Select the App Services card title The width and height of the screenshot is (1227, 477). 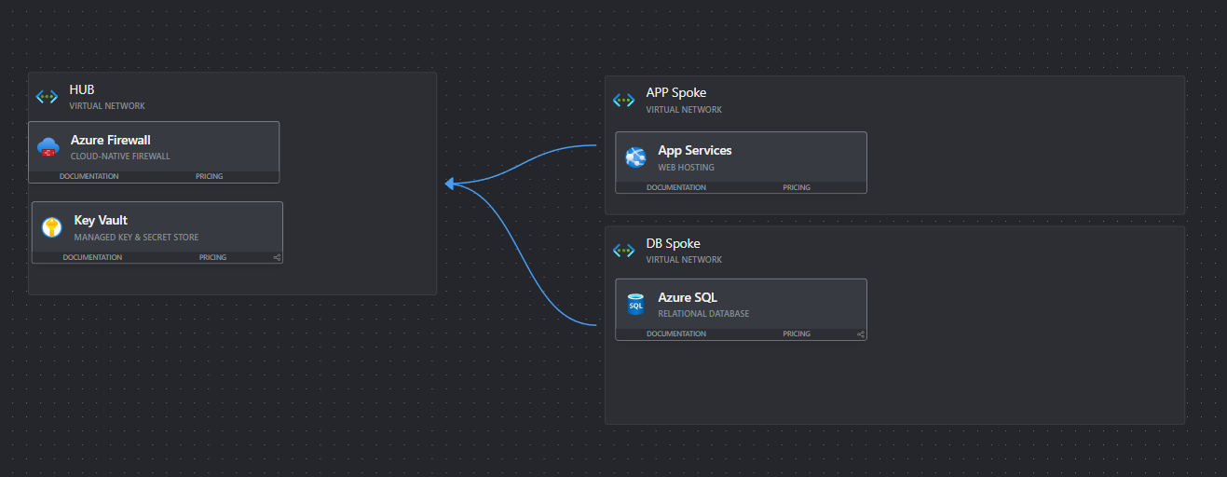(694, 150)
